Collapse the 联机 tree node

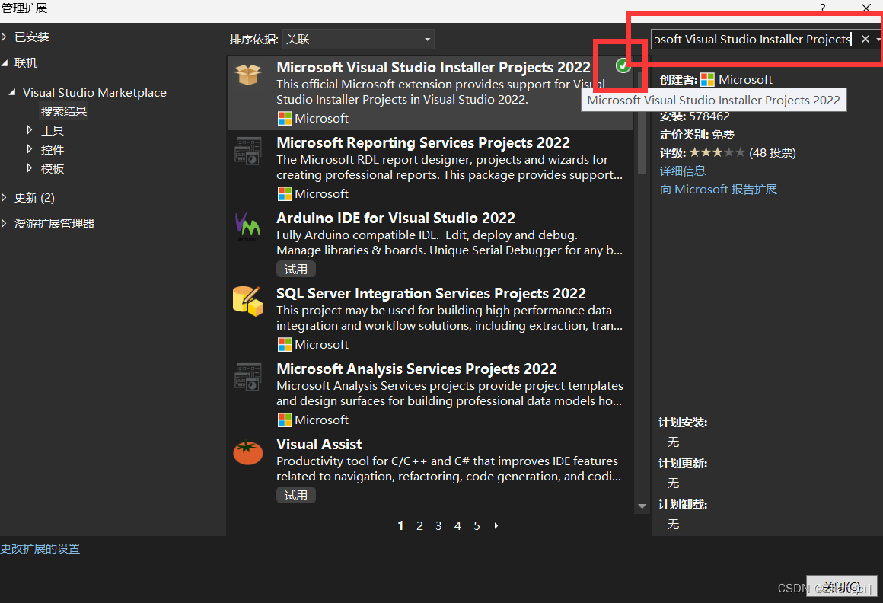click(x=5, y=63)
